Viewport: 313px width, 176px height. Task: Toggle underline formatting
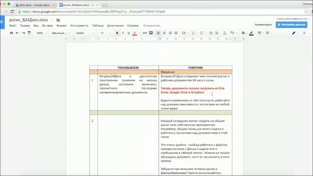pyautogui.click(x=129, y=33)
